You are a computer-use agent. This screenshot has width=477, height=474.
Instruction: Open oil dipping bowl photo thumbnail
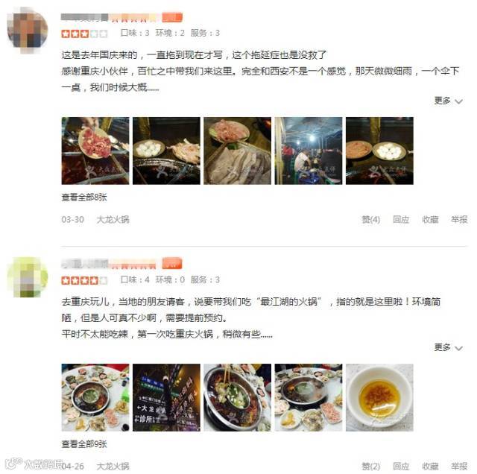tap(379, 397)
